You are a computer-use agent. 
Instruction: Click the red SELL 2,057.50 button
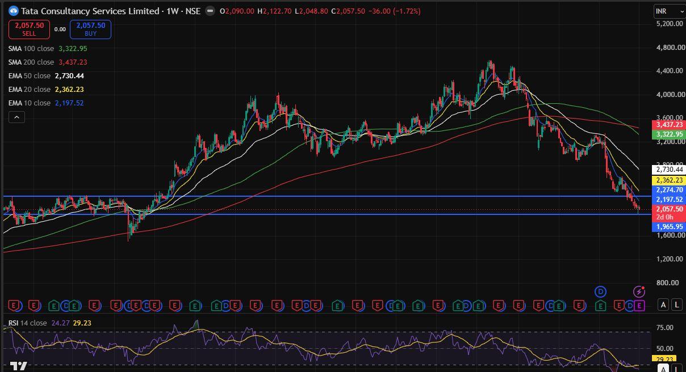tap(29, 29)
